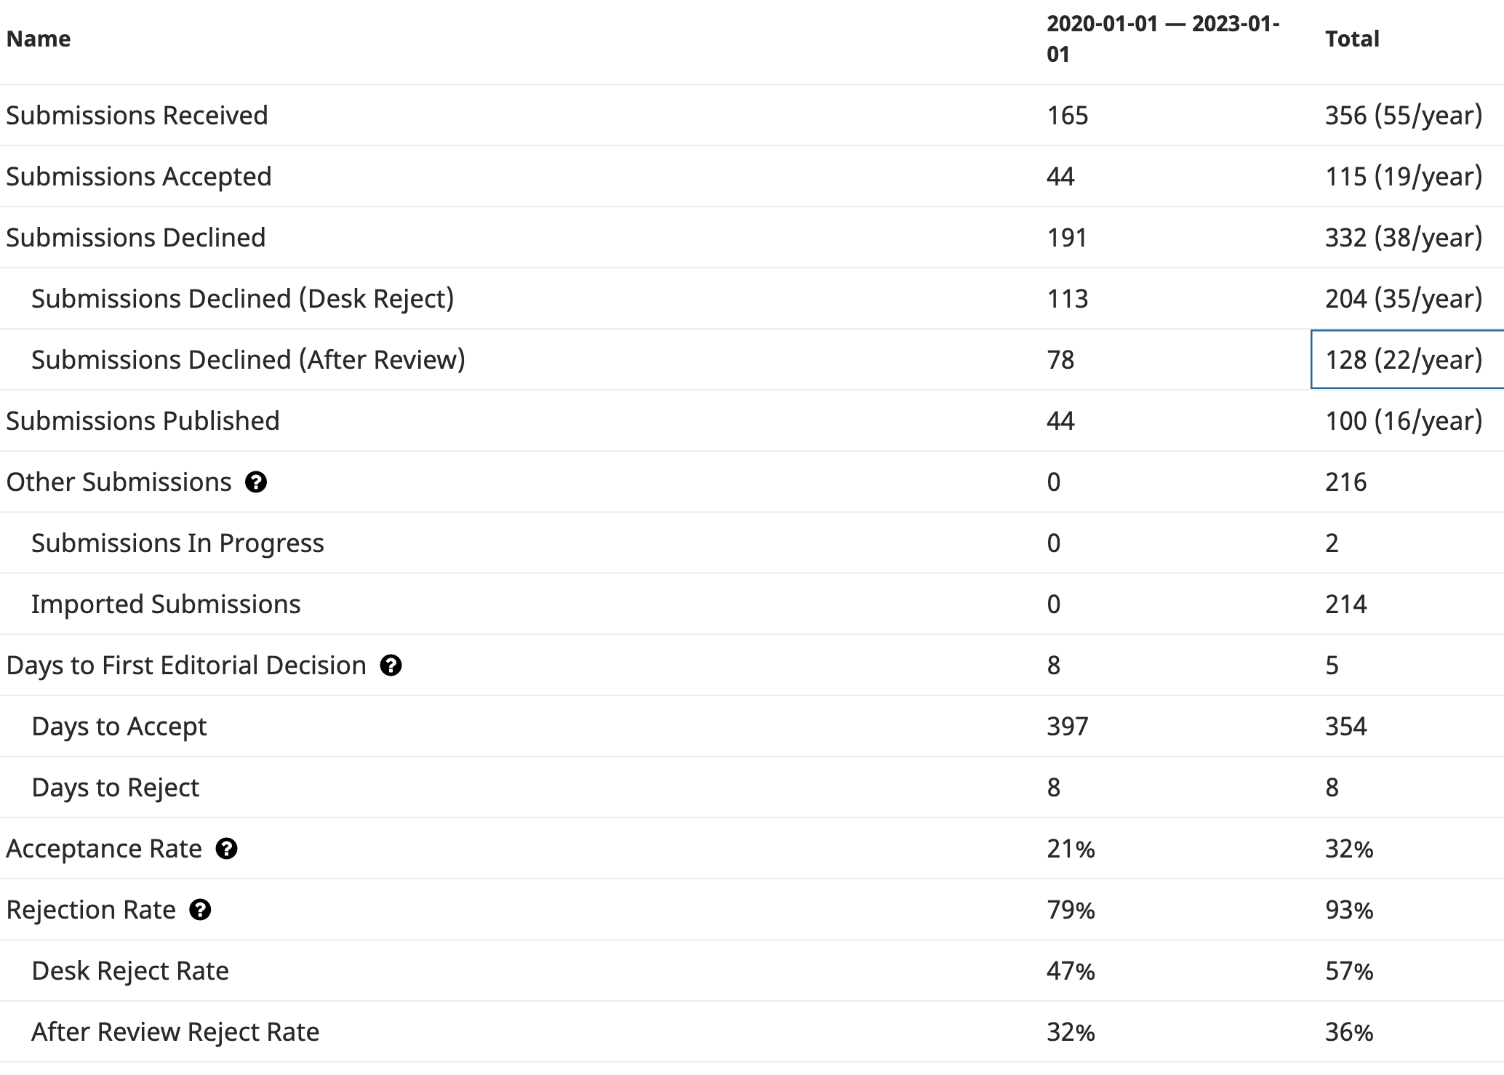Select the focused 128 (22/year) total cell
The height and width of the screenshot is (1075, 1504).
click(1403, 360)
